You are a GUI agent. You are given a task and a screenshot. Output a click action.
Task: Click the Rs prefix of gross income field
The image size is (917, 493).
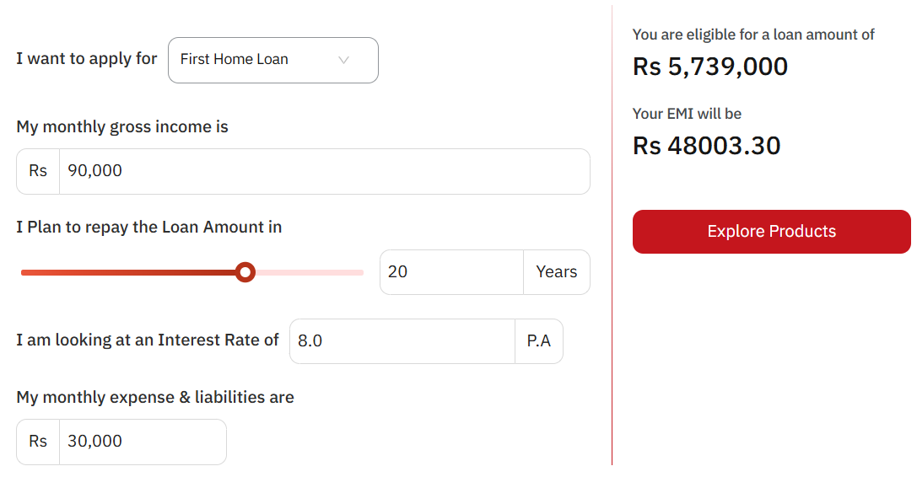pos(38,171)
